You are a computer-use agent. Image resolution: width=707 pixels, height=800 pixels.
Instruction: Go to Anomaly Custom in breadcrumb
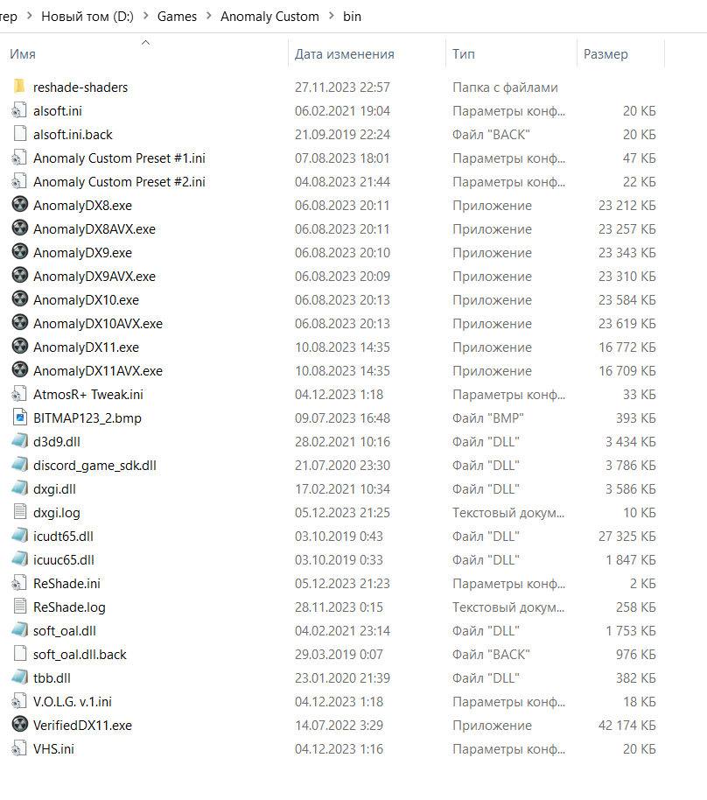pyautogui.click(x=269, y=17)
